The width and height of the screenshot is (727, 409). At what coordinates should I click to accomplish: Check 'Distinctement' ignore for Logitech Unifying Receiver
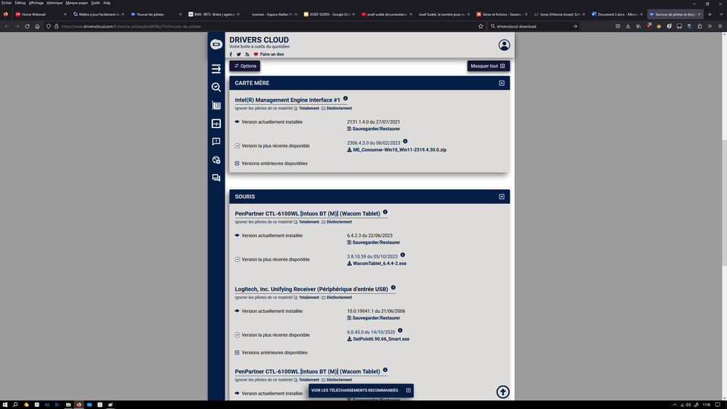(x=324, y=298)
